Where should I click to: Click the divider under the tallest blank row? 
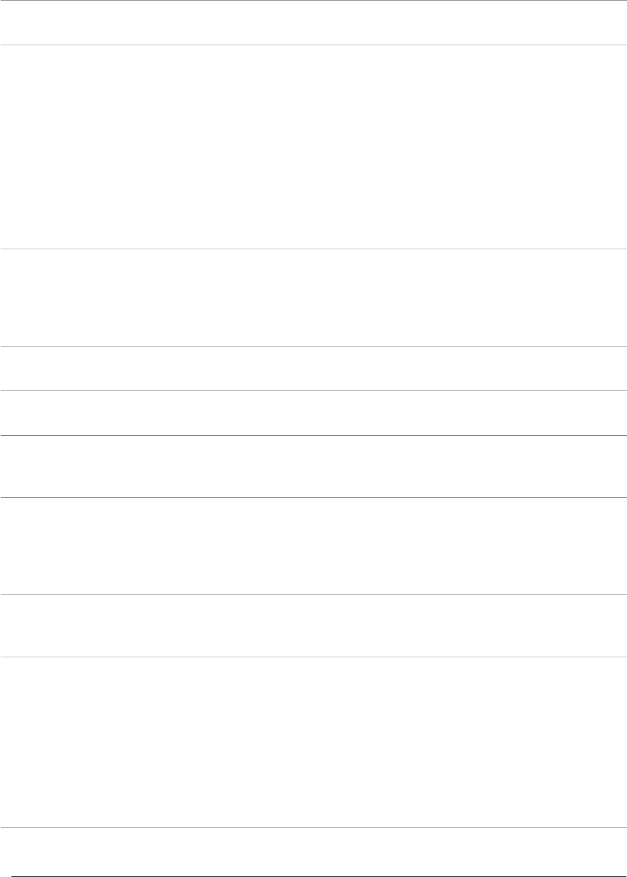click(313, 249)
